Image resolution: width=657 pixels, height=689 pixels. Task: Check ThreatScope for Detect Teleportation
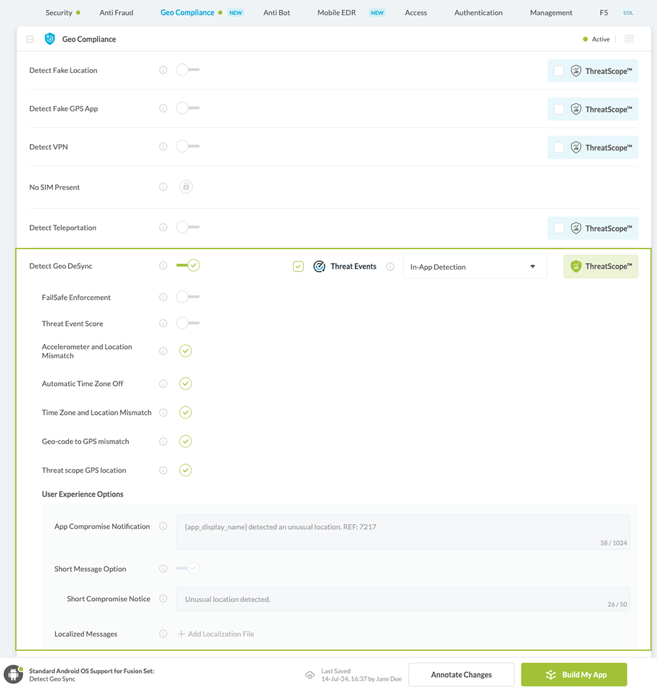click(x=558, y=228)
